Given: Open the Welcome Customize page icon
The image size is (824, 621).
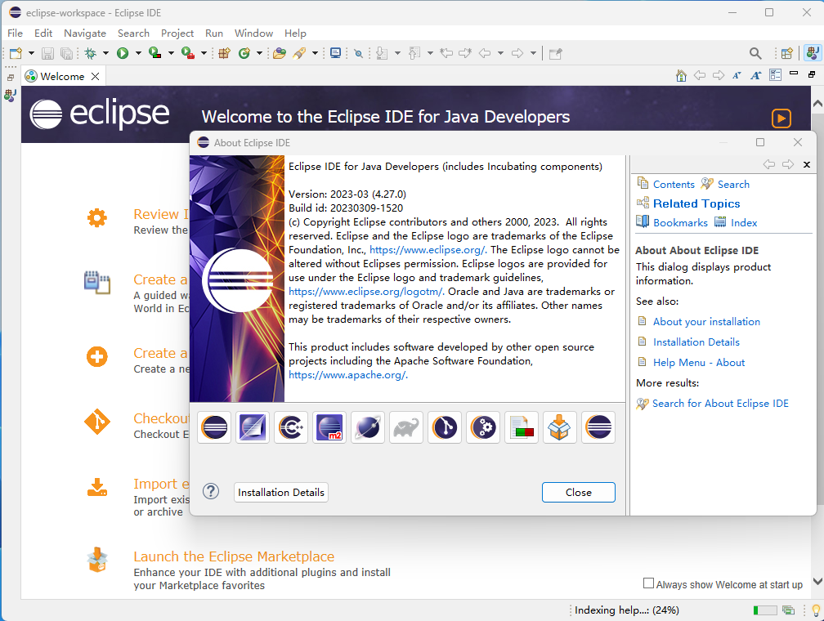Looking at the screenshot, I should (775, 75).
